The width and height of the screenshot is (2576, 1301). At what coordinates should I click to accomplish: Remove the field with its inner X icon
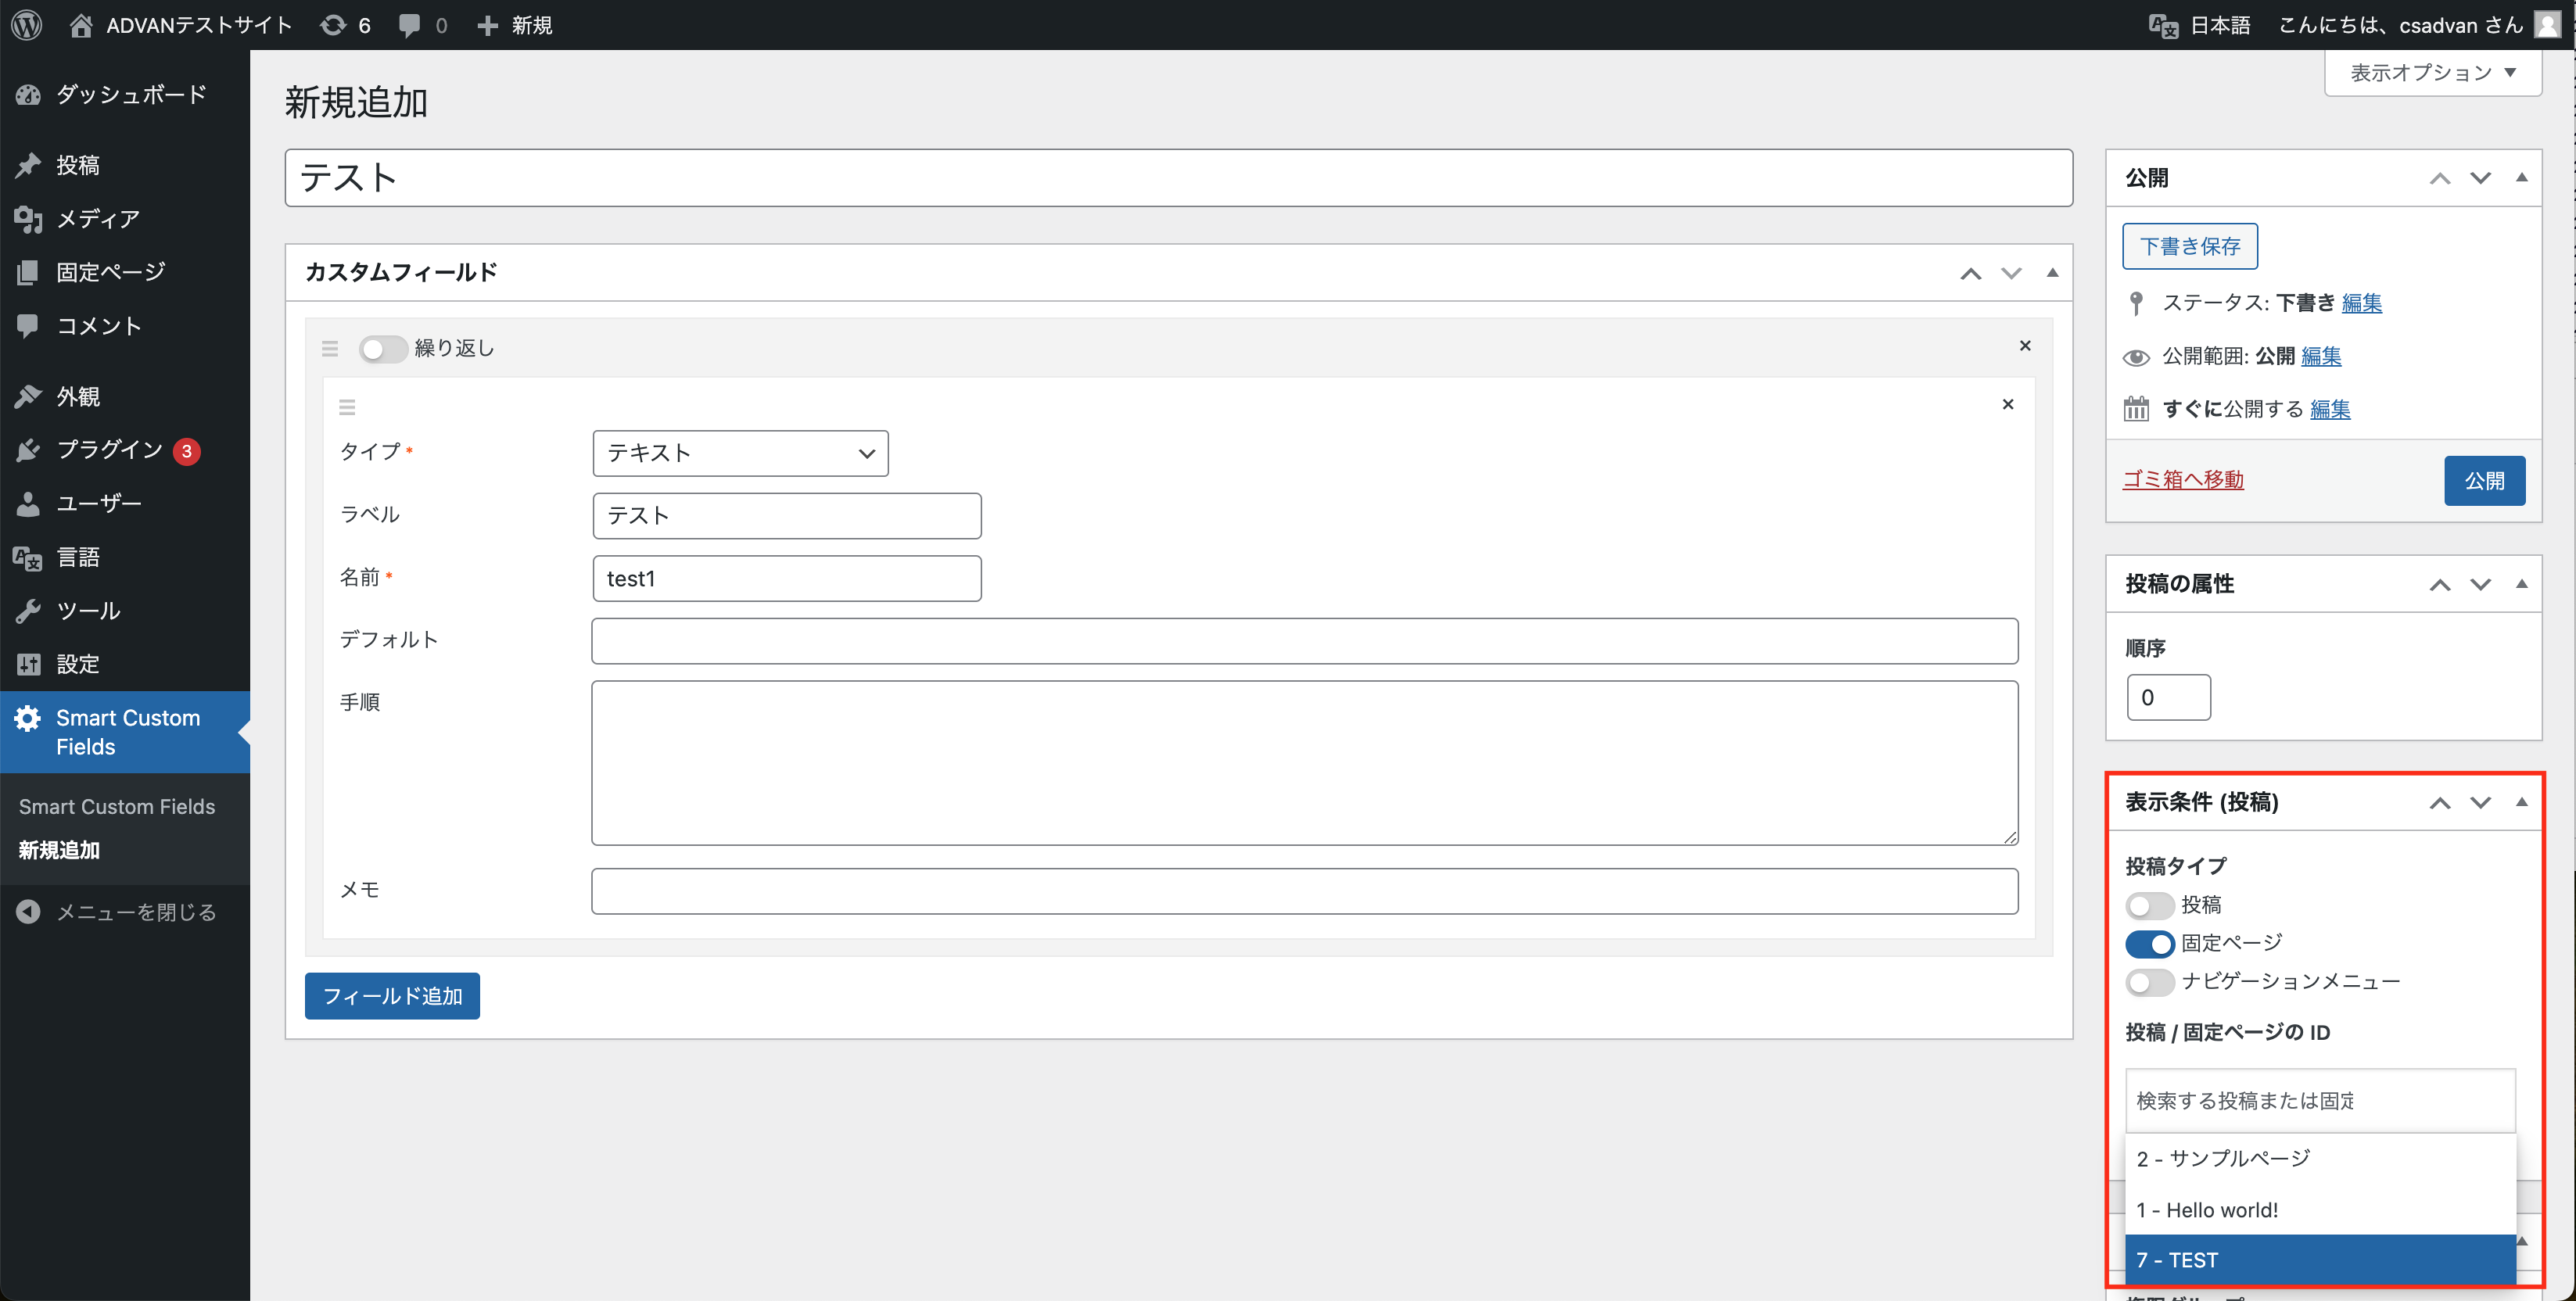click(2007, 405)
